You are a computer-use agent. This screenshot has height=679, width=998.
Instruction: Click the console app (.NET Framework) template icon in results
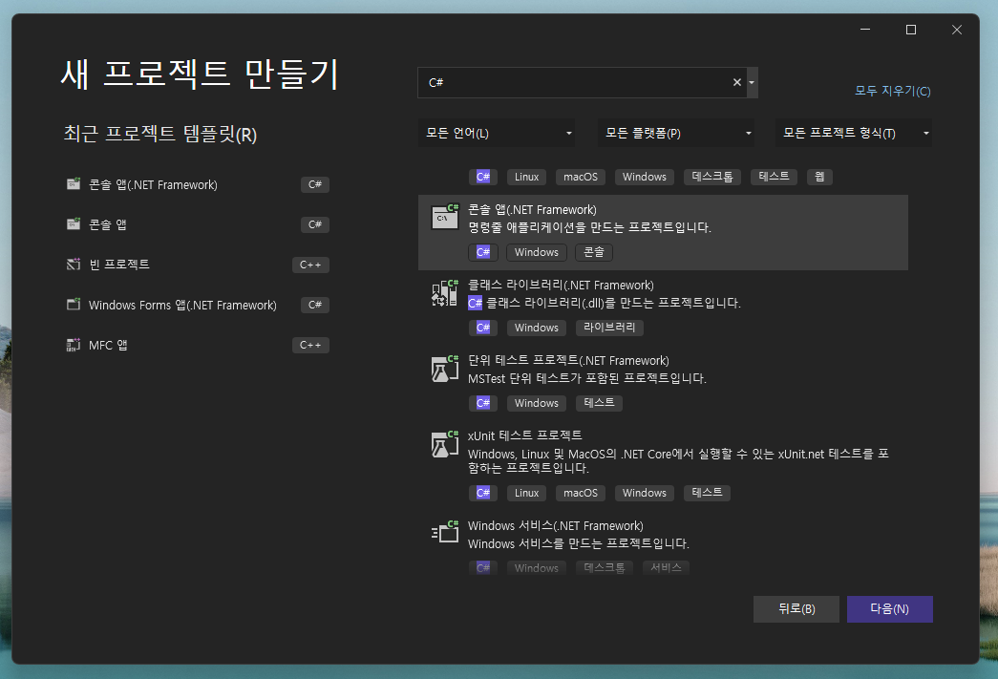(x=445, y=217)
